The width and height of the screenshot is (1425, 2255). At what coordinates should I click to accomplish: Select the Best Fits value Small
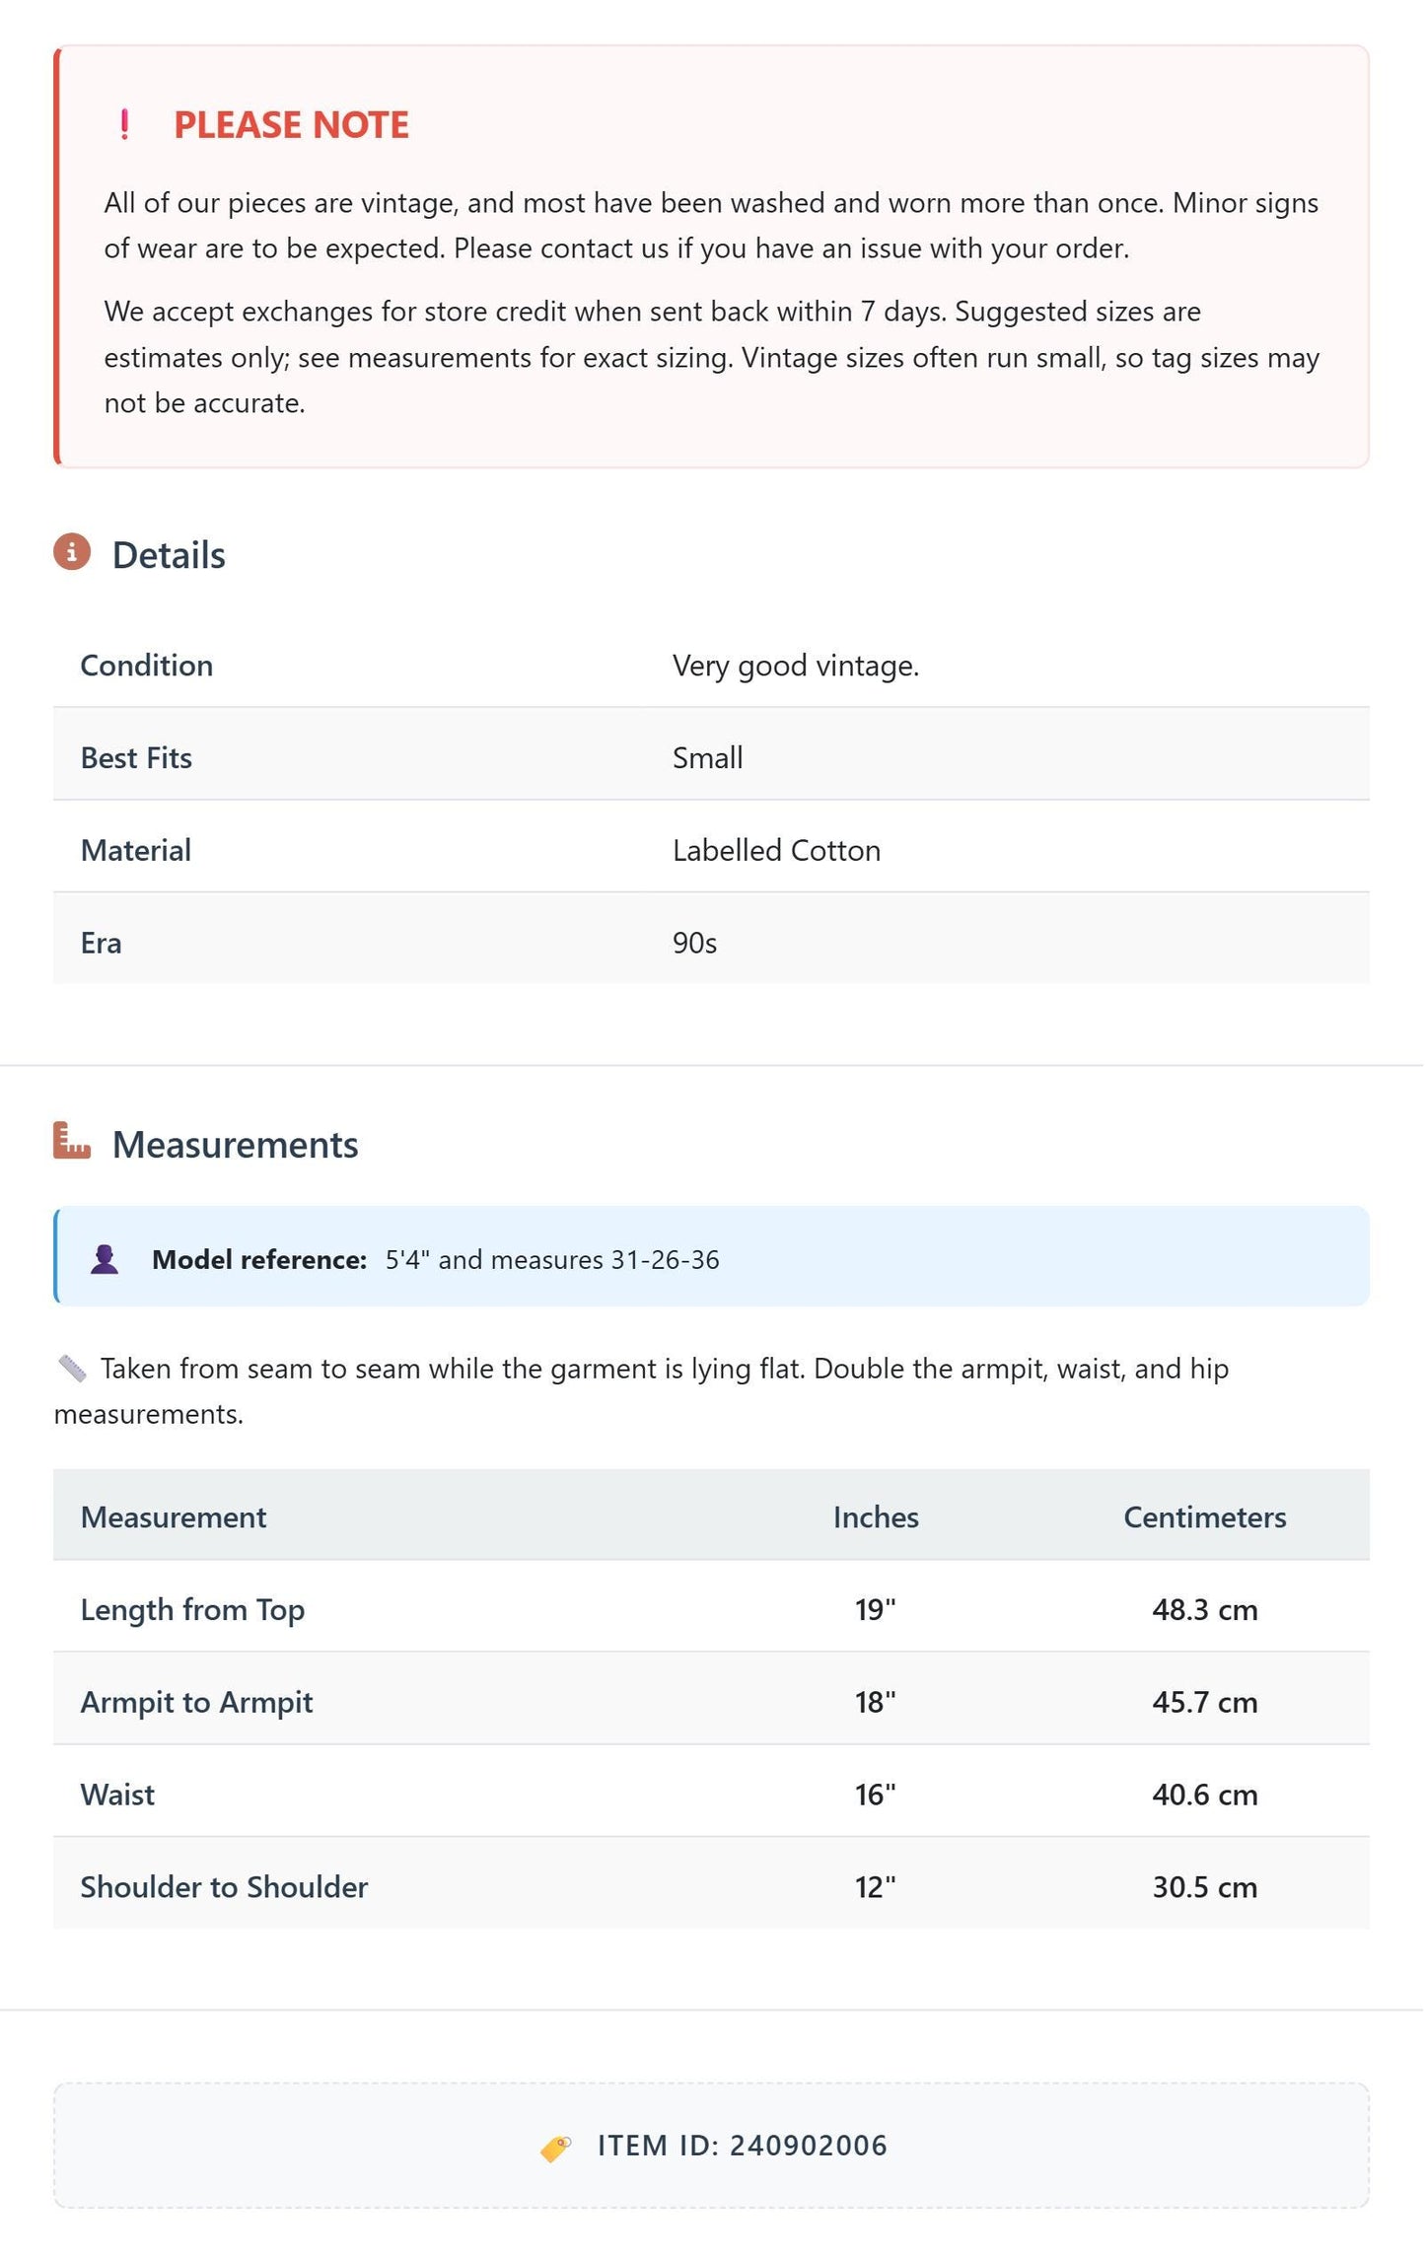coord(708,758)
